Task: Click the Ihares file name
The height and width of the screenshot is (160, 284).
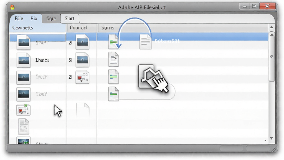Action: tap(42, 60)
